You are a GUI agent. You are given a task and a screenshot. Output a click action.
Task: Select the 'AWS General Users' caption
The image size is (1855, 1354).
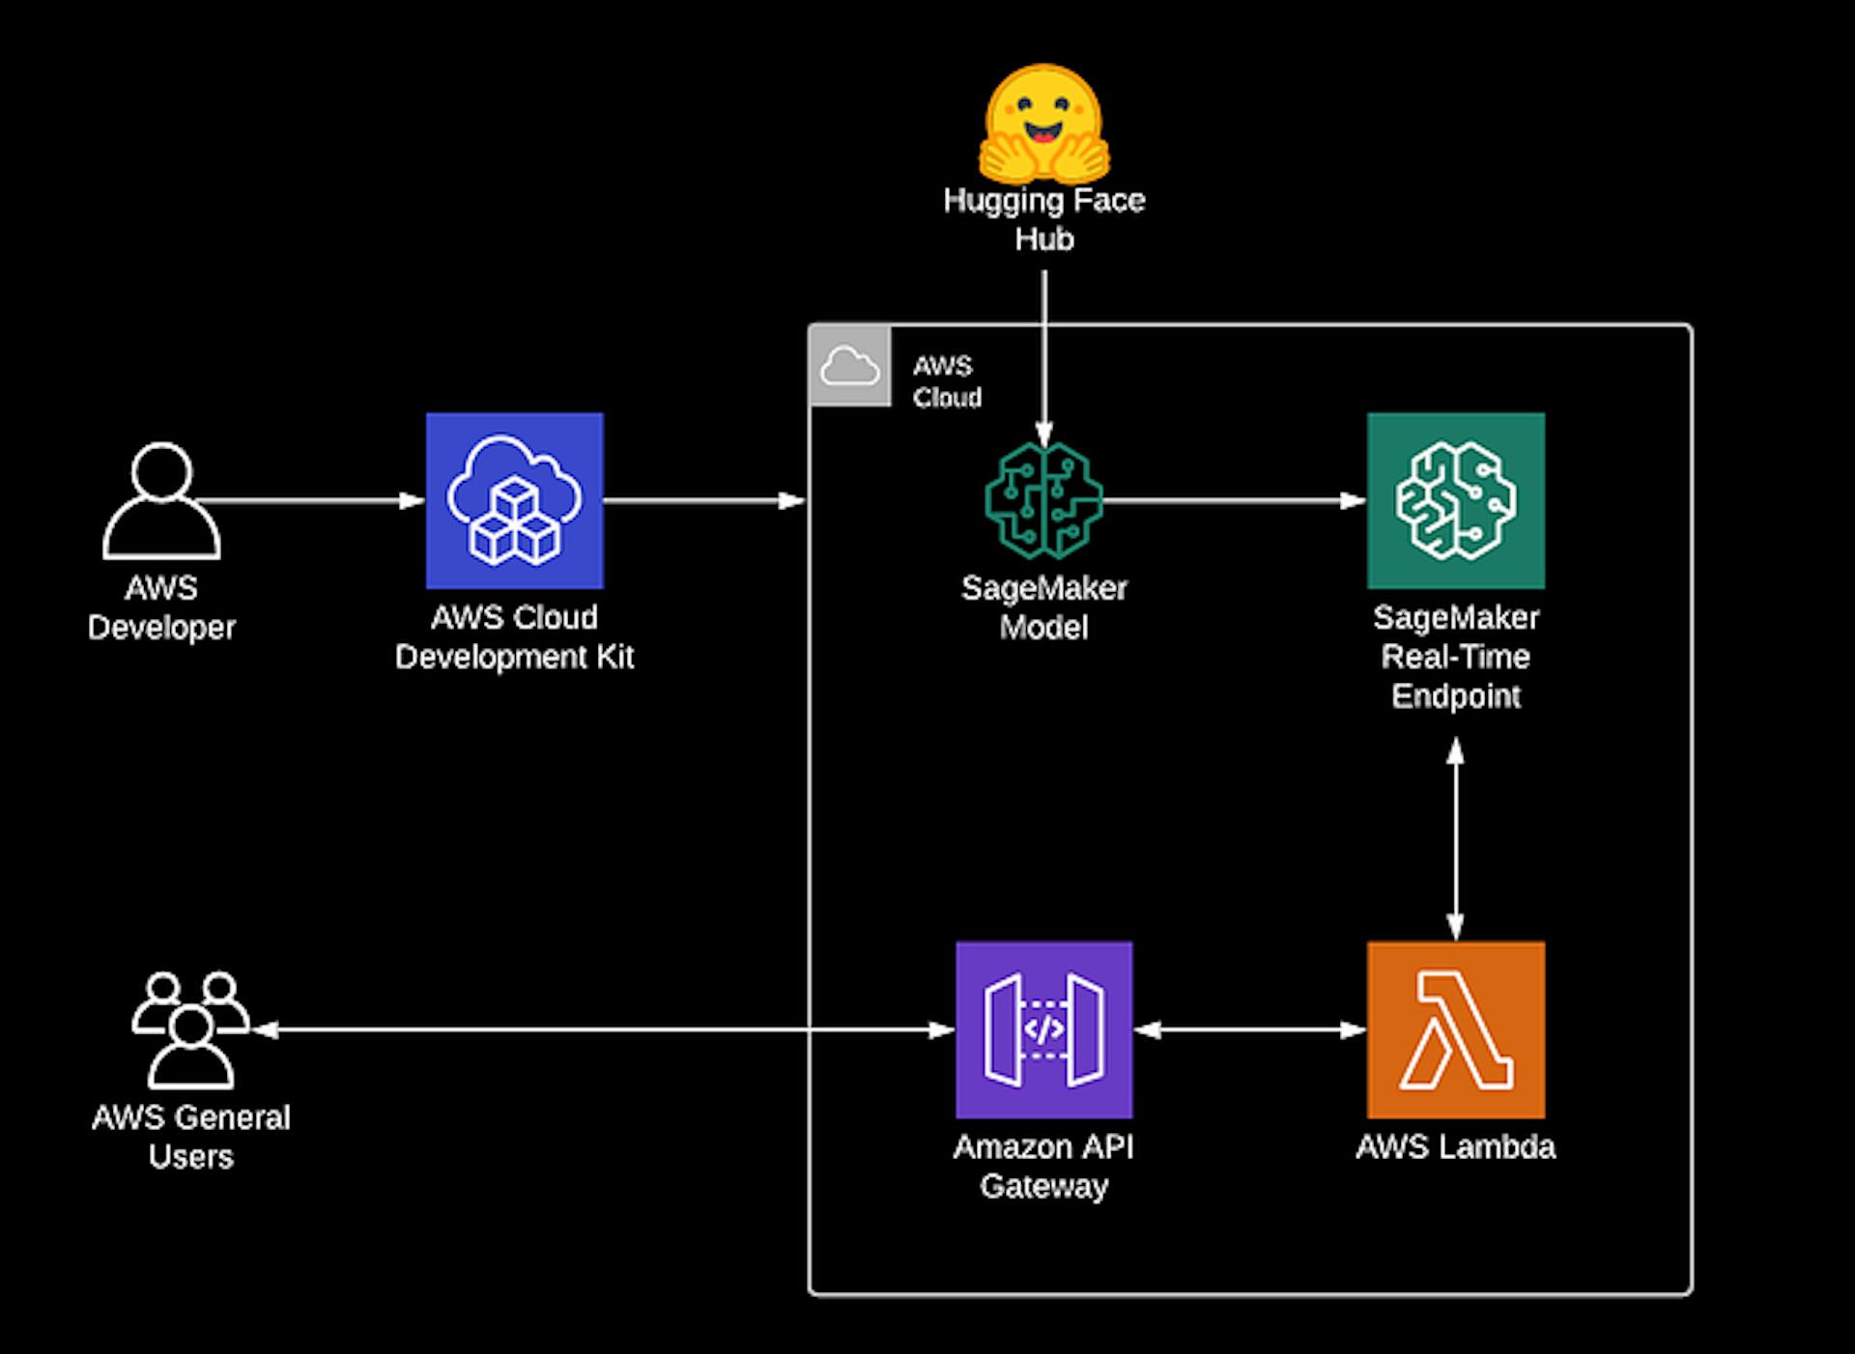[x=190, y=1137]
